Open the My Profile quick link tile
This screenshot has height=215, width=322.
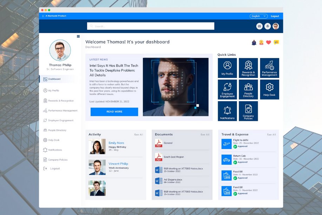coord(227,68)
